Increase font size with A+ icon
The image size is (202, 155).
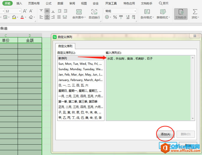point(25,11)
